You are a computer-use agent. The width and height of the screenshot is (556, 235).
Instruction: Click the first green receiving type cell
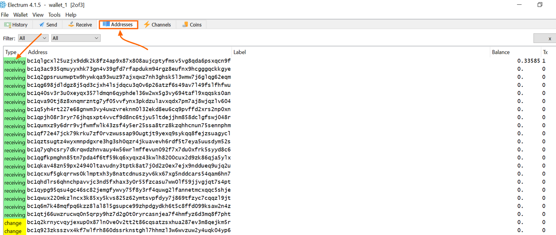point(15,62)
